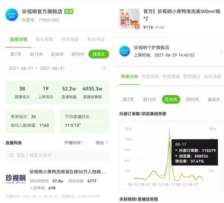Open the 珍视明小黄鸭洗眼液在线50万人抢疯 livestream title
Screen dimensions: 224x203
tap(67, 172)
